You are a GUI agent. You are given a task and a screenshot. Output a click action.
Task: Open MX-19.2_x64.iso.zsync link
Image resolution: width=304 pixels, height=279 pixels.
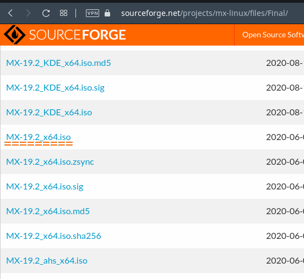(x=50, y=162)
